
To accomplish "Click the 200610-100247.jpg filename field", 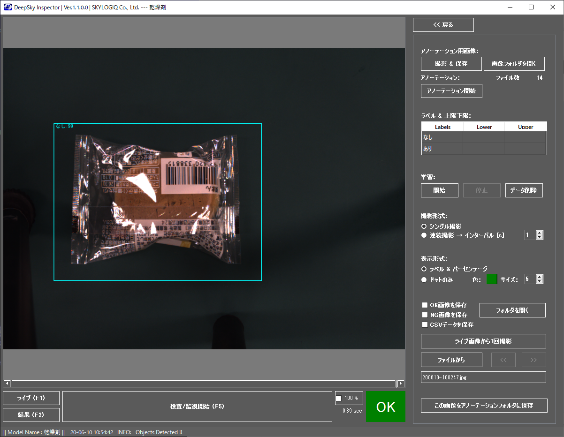I will (483, 377).
